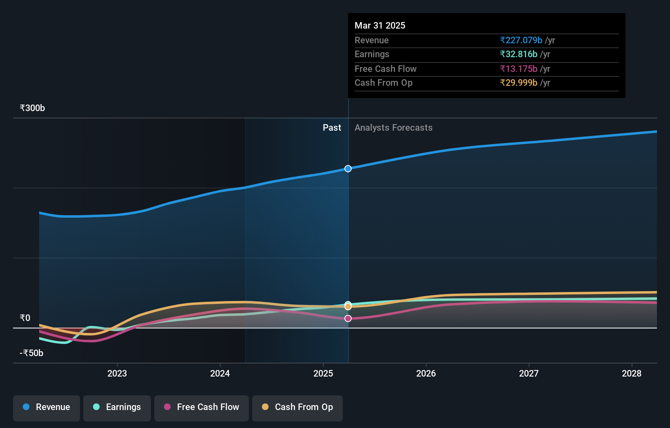The image size is (670, 428).
Task: Select the Revenue data point marker at 2025
Action: [x=348, y=169]
